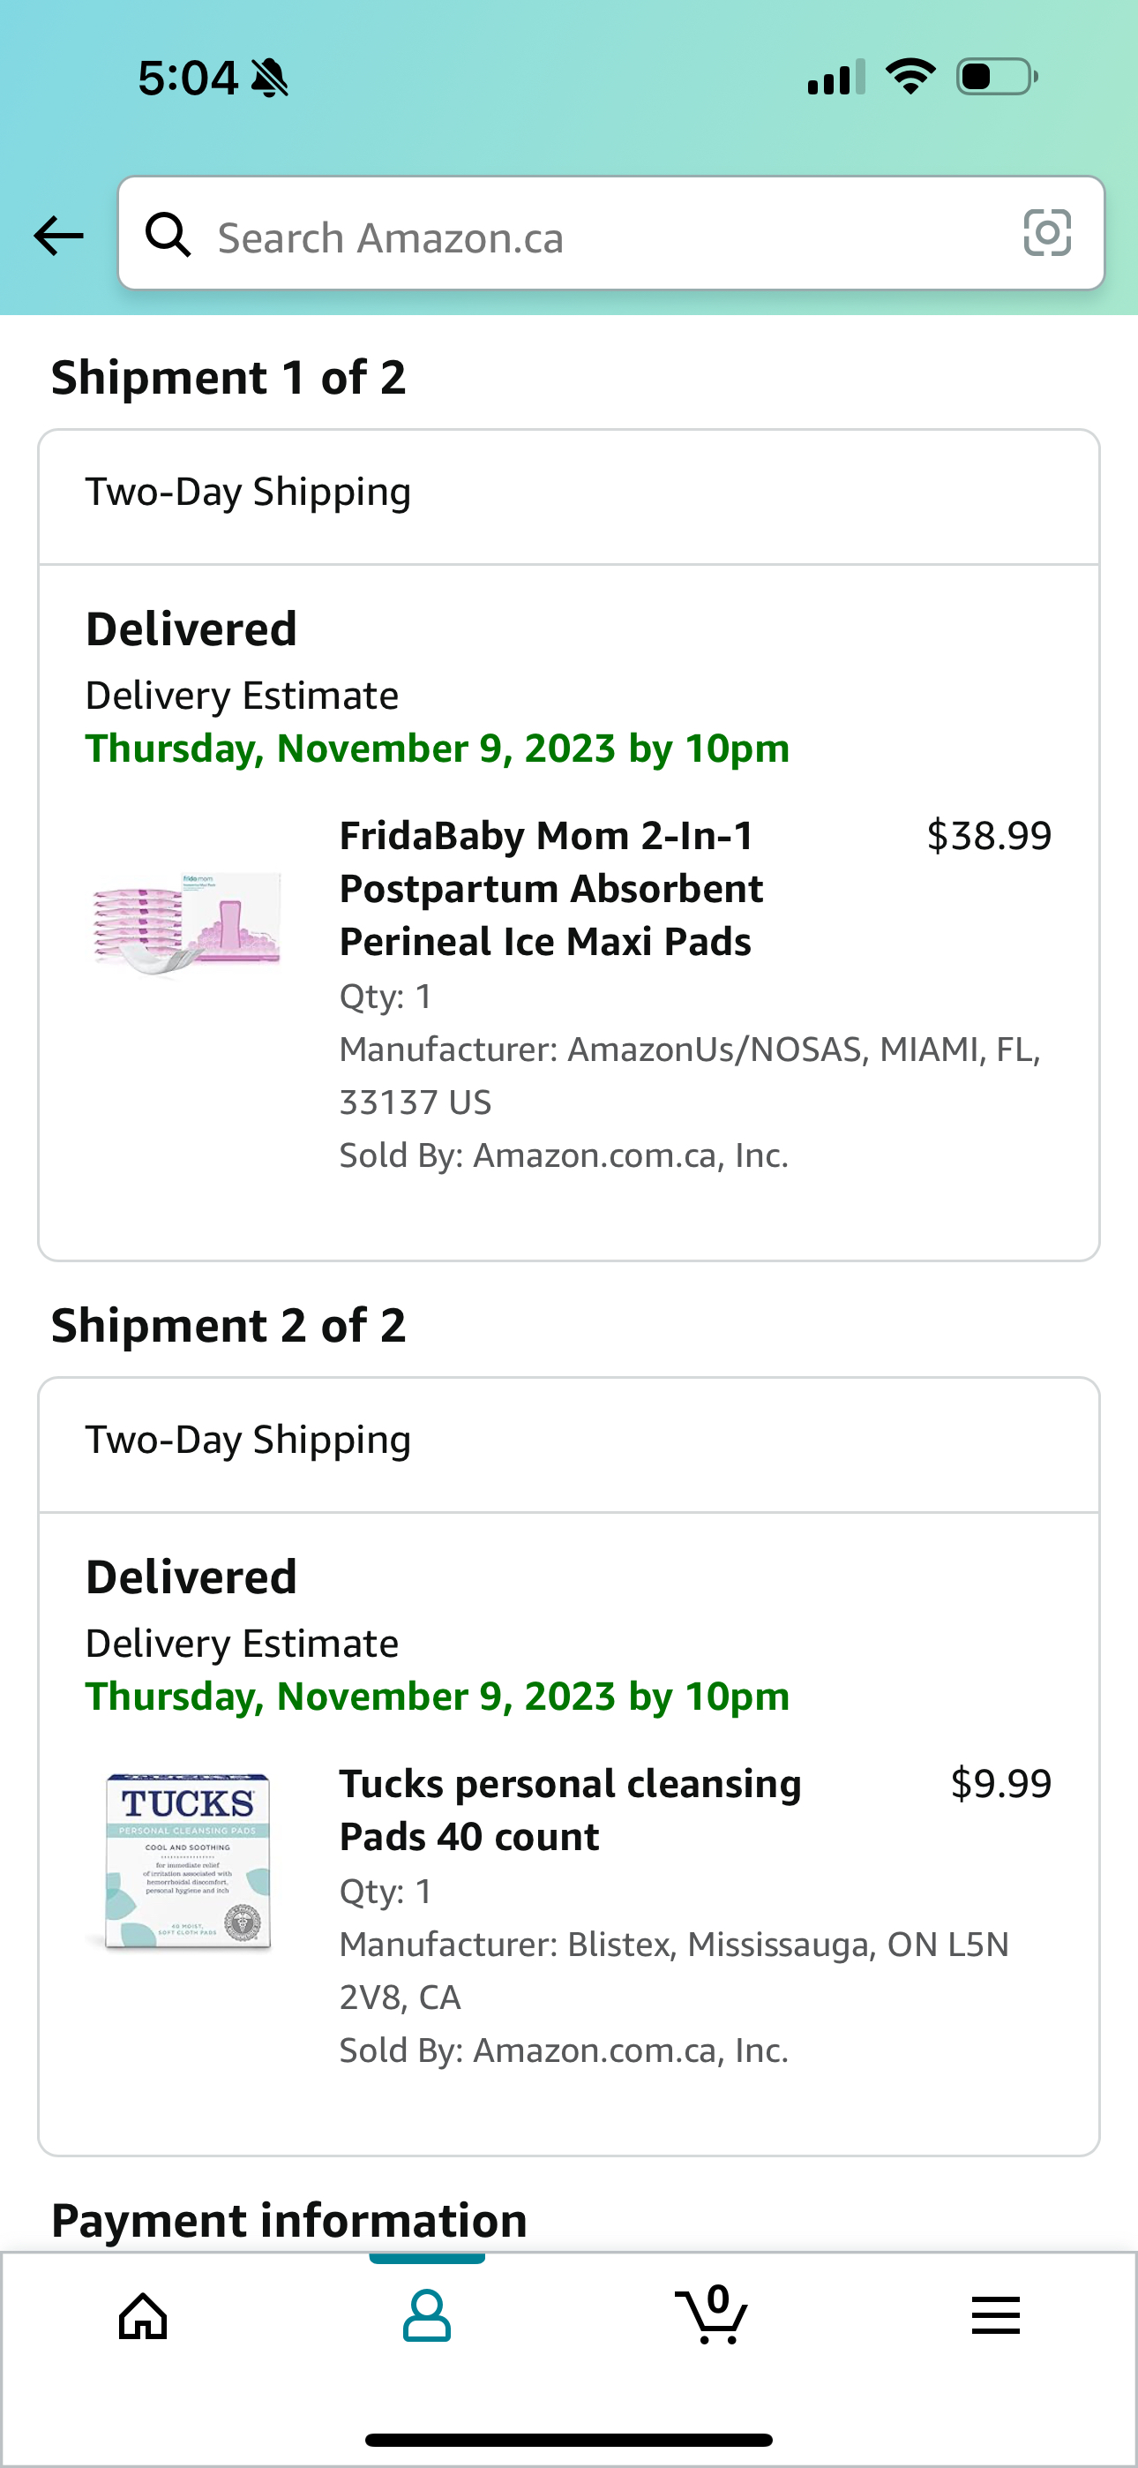Open the account profile tab
This screenshot has height=2468, width=1138.
[426, 2317]
